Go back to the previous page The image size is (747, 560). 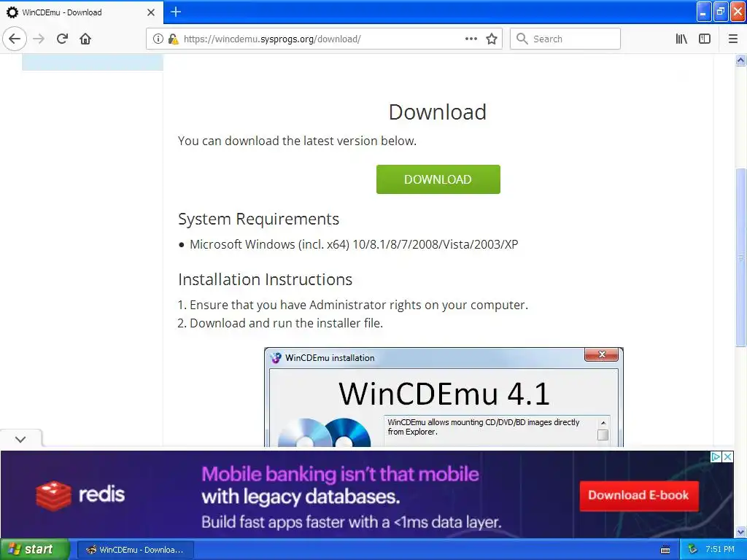[15, 39]
